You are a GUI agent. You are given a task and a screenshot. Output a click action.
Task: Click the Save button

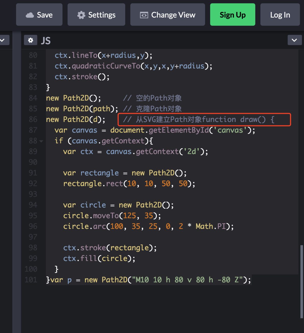(39, 15)
